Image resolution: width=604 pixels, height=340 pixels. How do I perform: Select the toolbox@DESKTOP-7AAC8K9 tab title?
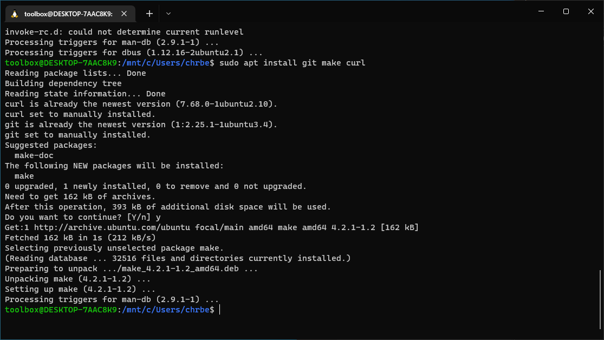[68, 14]
